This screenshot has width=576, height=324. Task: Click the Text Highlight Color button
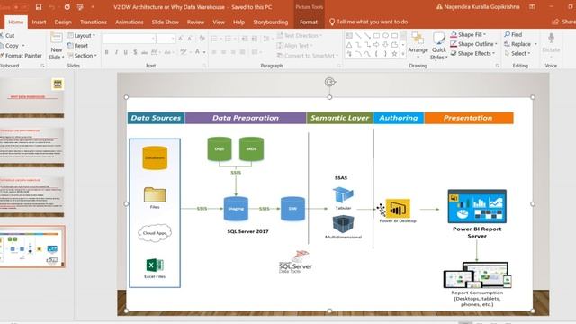(x=184, y=52)
